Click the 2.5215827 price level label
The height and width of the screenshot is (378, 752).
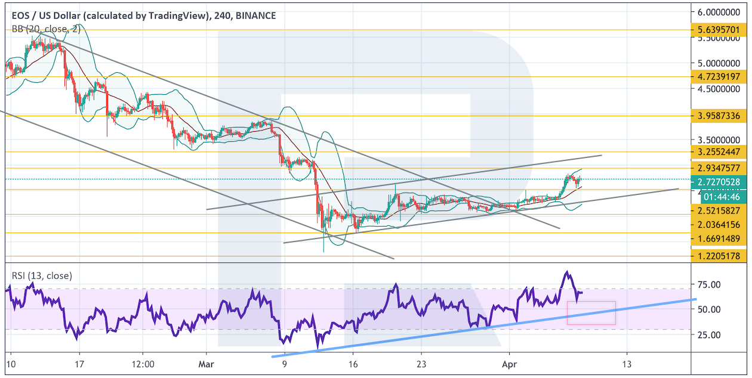(x=719, y=211)
